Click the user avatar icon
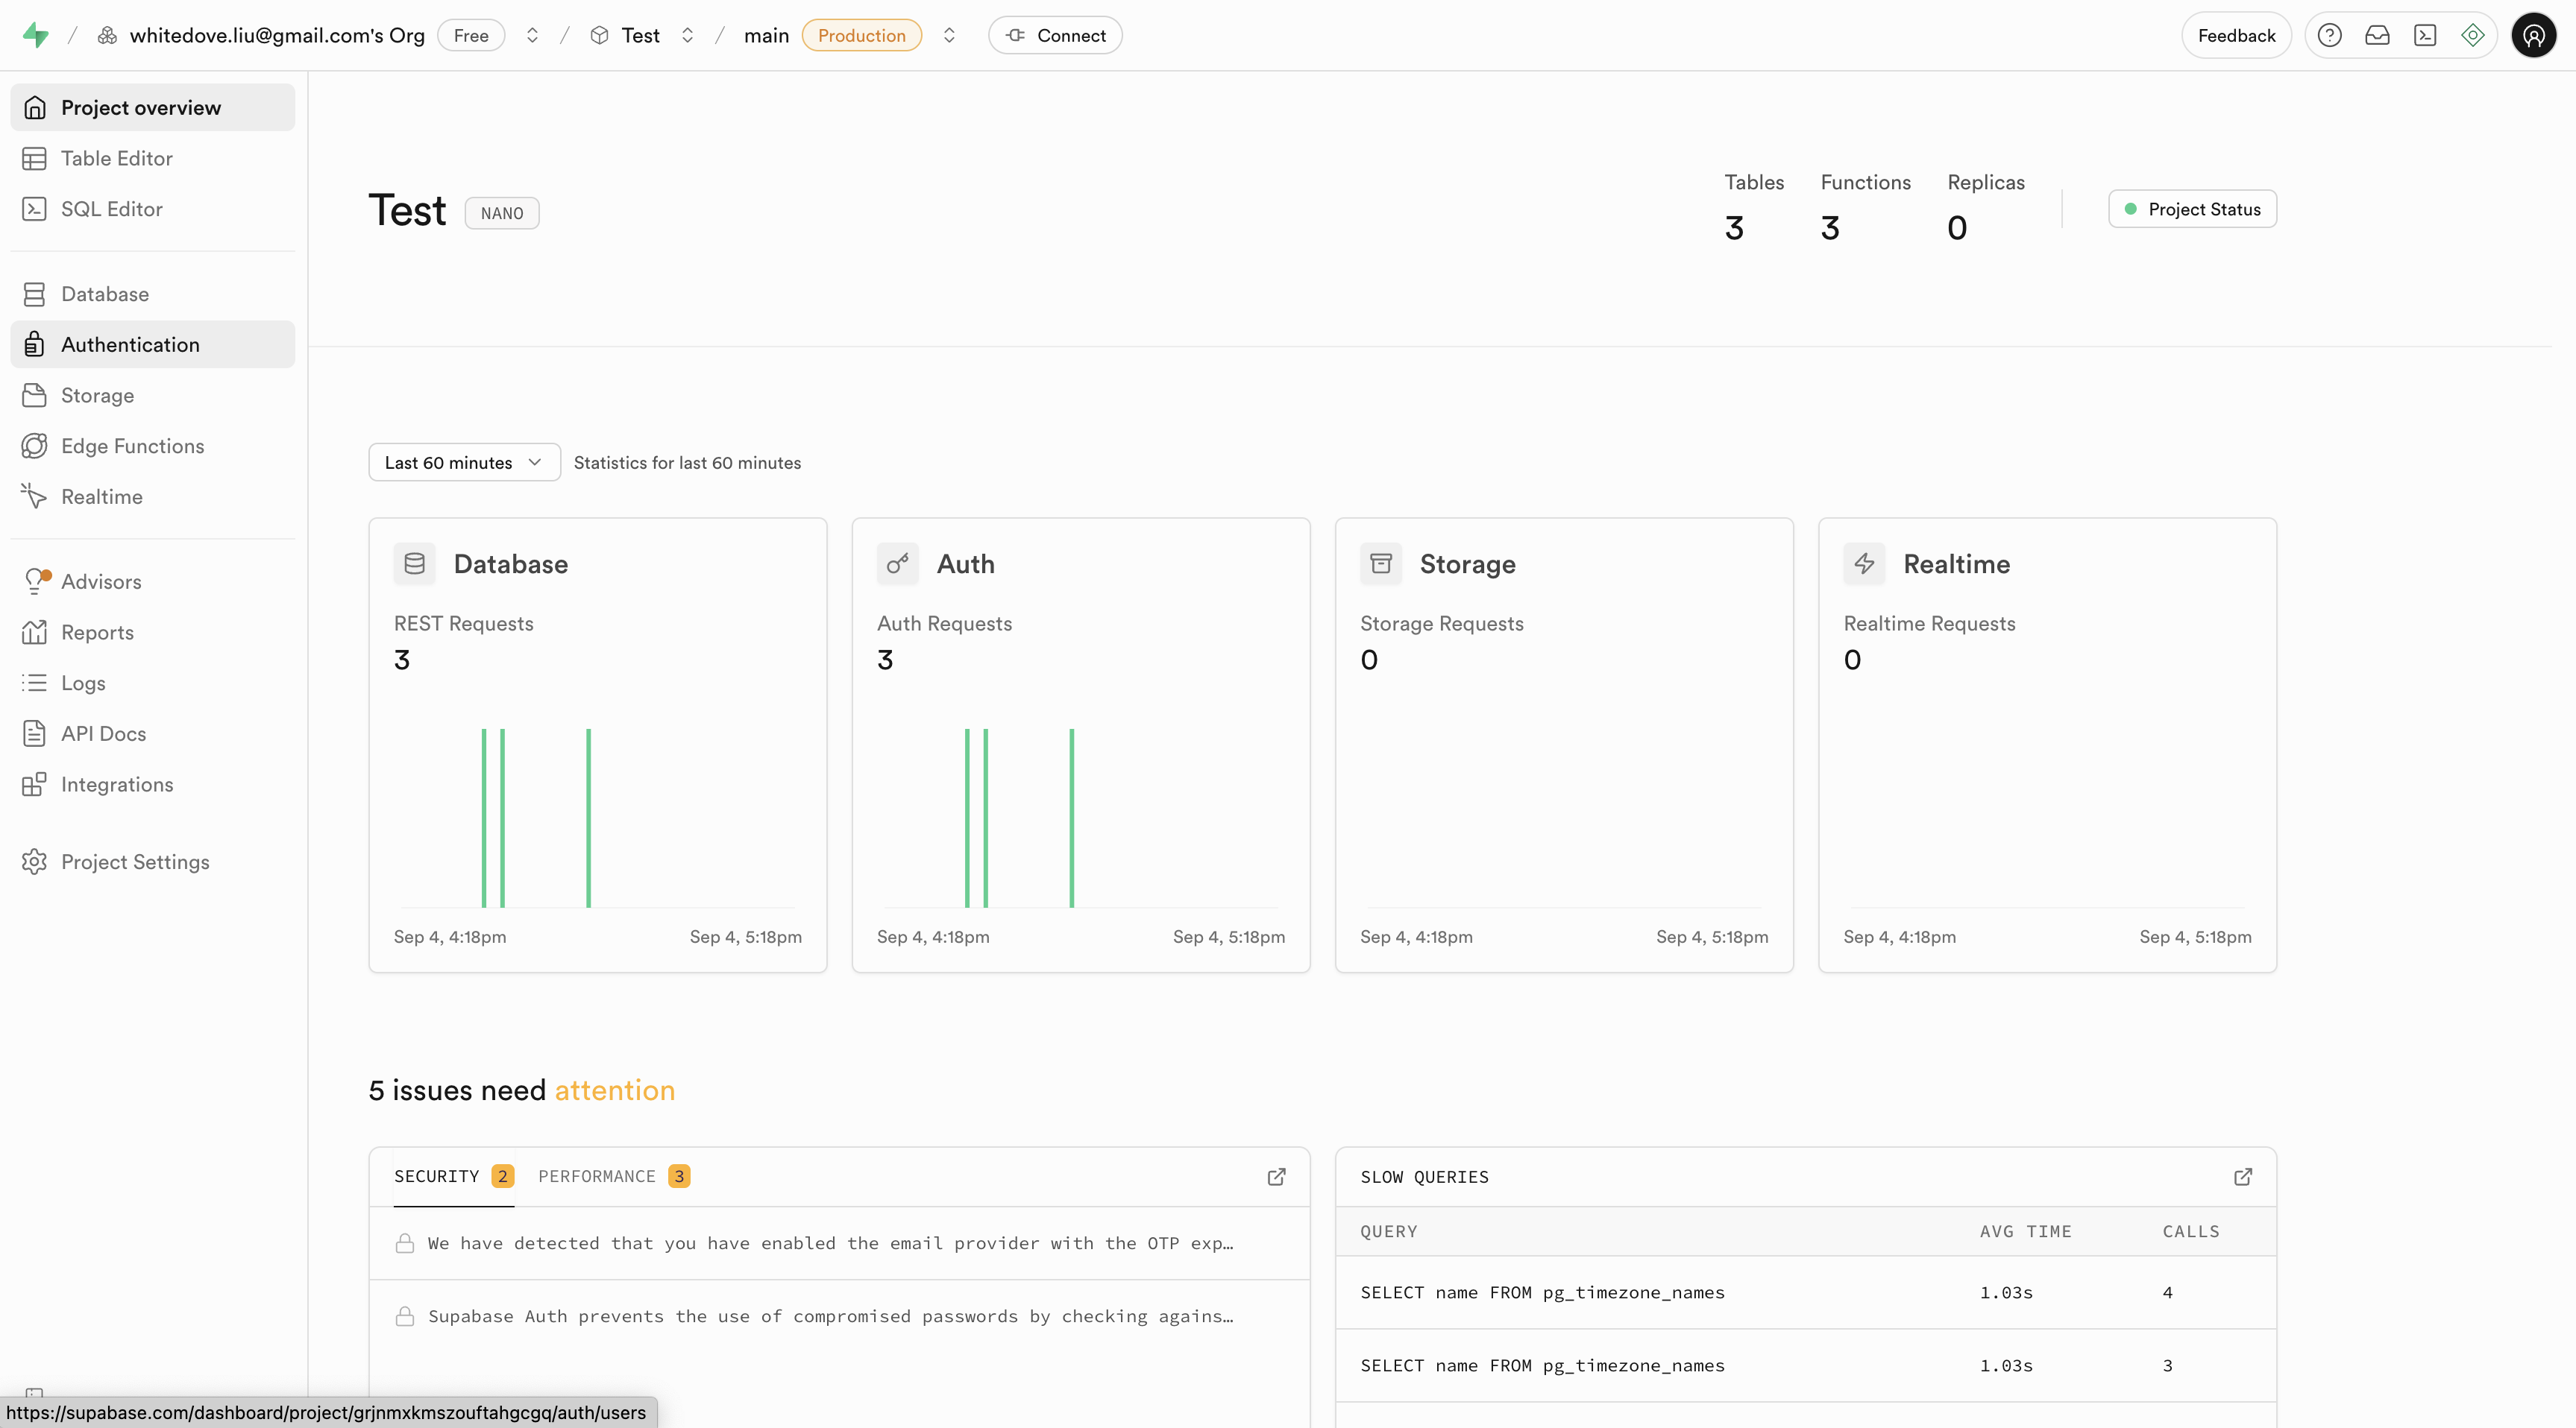2576x1428 pixels. [2533, 35]
